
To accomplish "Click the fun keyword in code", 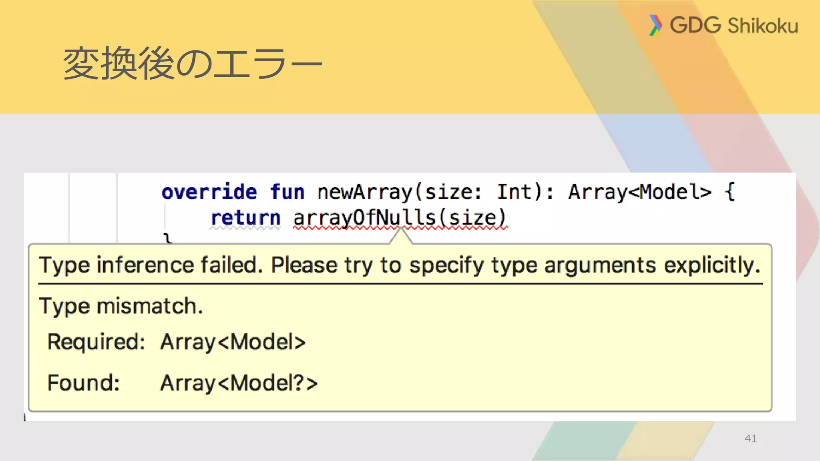I will click(287, 192).
